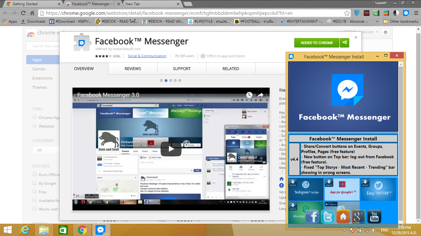Open the Related tab

tap(231, 69)
